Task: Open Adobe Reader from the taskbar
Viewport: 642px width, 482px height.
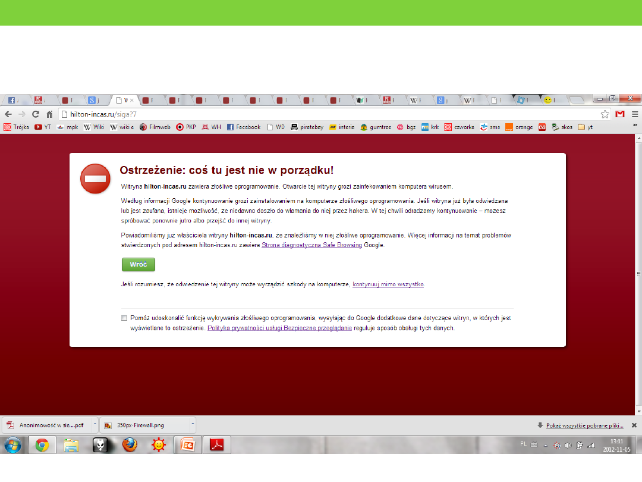Action: click(216, 445)
